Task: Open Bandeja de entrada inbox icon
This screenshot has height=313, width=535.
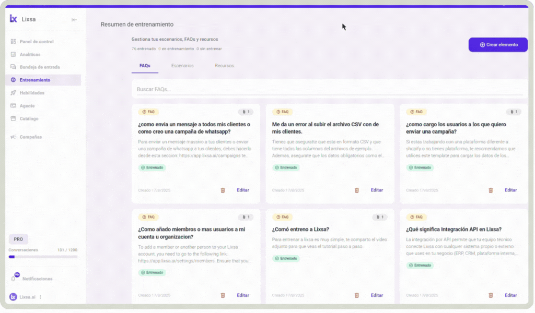Action: coord(14,67)
